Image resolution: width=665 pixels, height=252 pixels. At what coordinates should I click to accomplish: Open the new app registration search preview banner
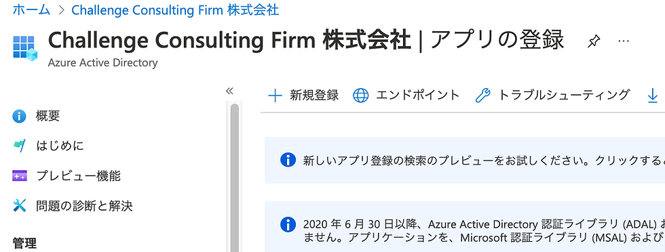coord(465,160)
